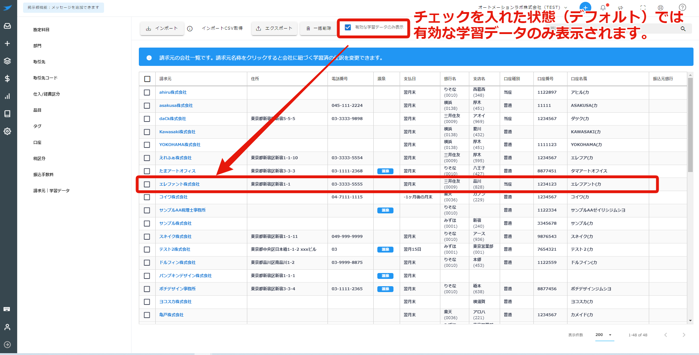Open the bar chart icon in sidebar

pyautogui.click(x=7, y=96)
